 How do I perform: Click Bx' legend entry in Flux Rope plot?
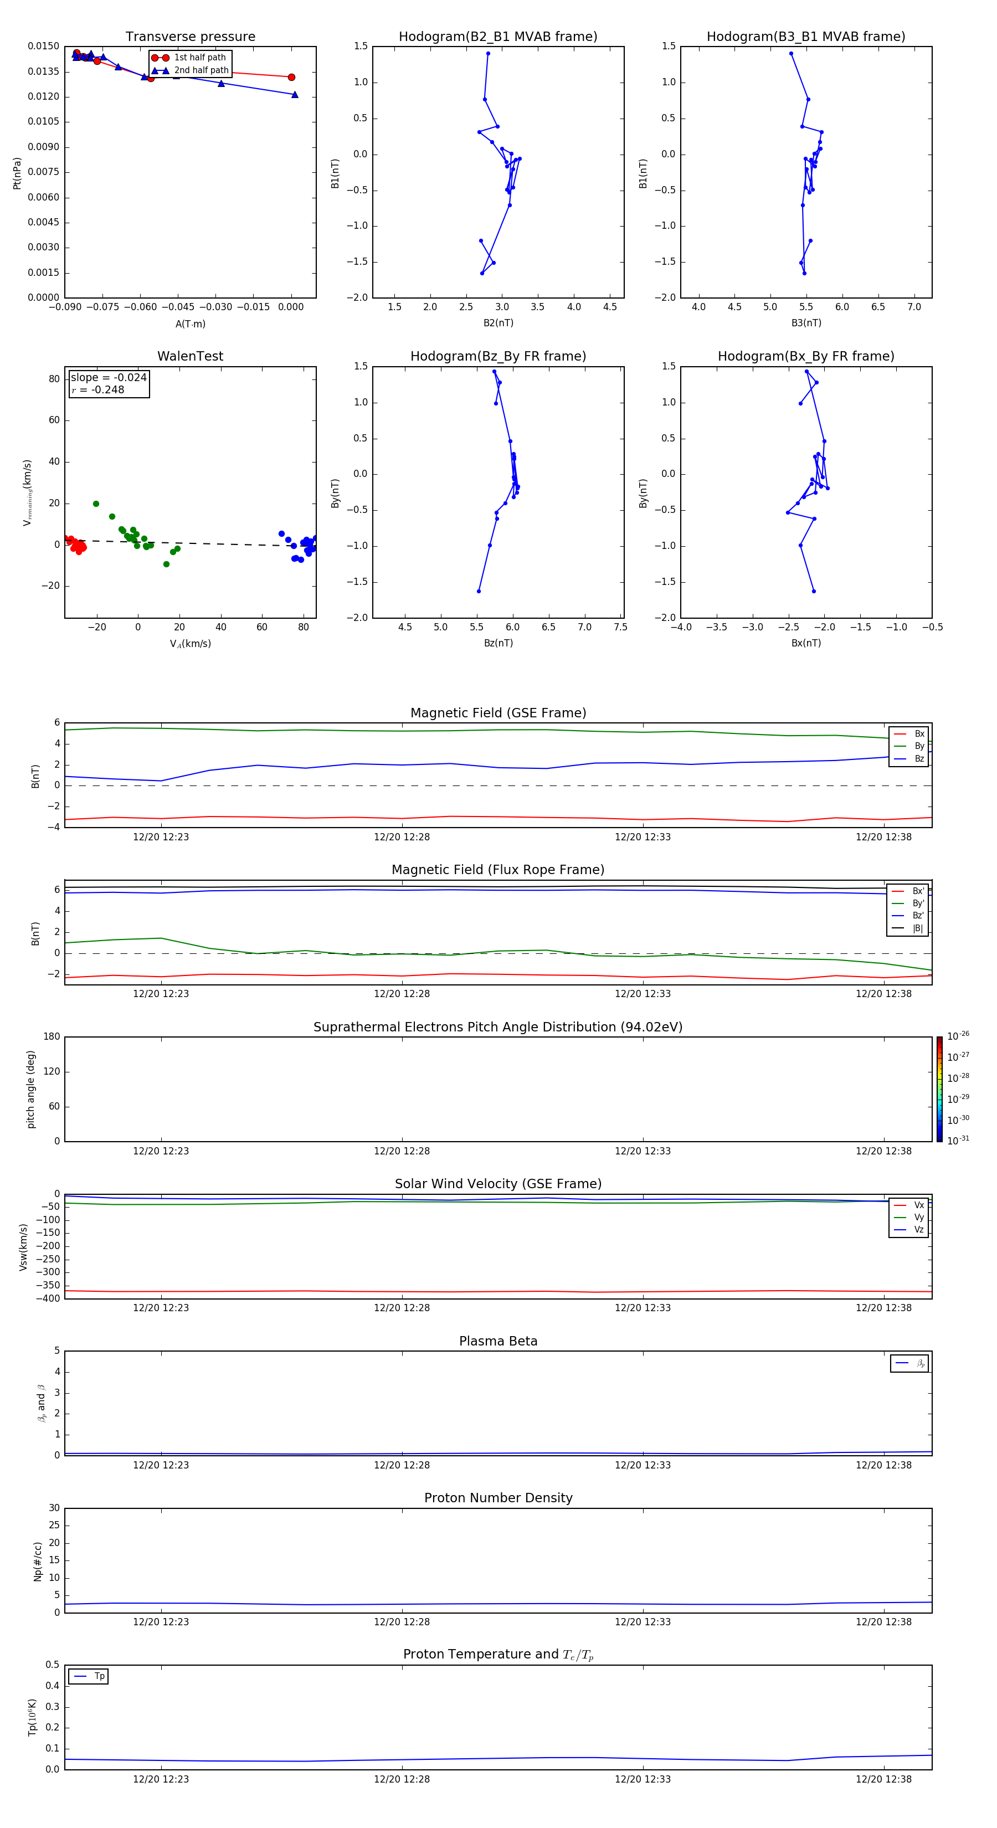[909, 891]
